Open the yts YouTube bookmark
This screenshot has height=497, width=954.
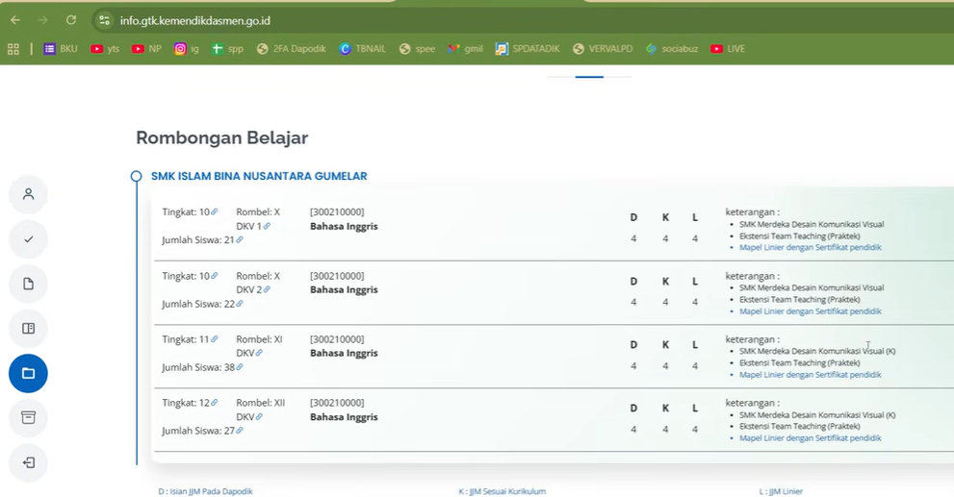[105, 49]
